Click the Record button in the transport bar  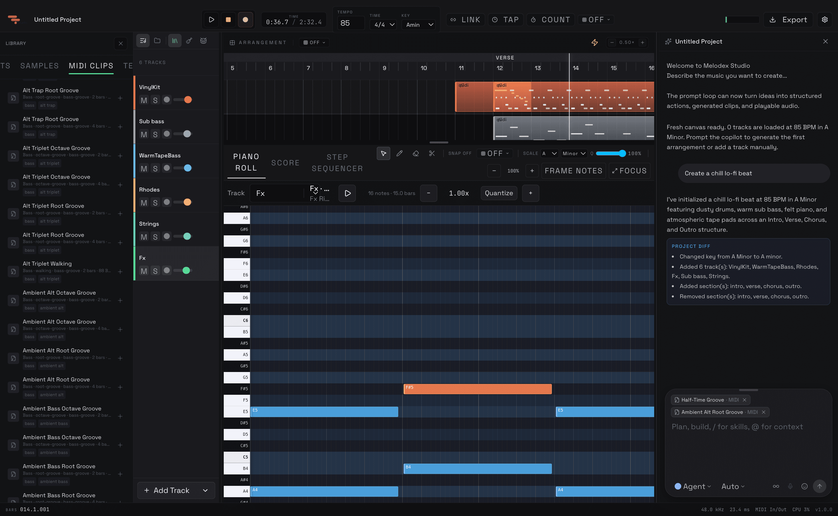pyautogui.click(x=245, y=20)
